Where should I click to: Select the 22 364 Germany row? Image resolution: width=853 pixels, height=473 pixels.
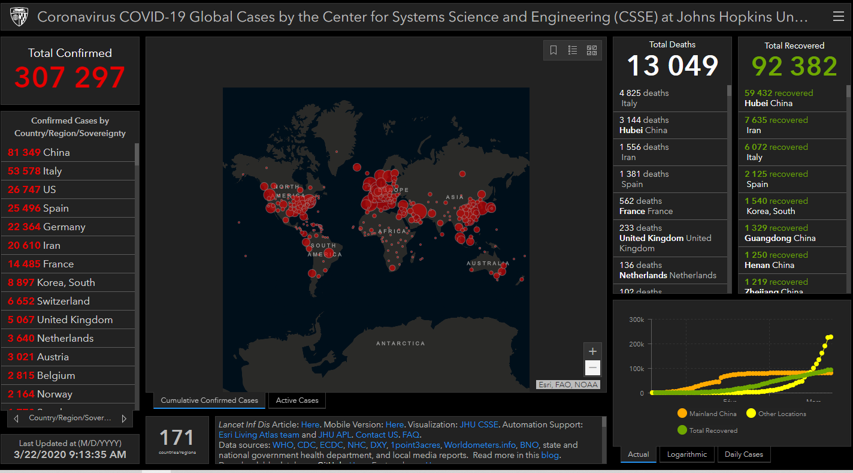click(x=68, y=227)
